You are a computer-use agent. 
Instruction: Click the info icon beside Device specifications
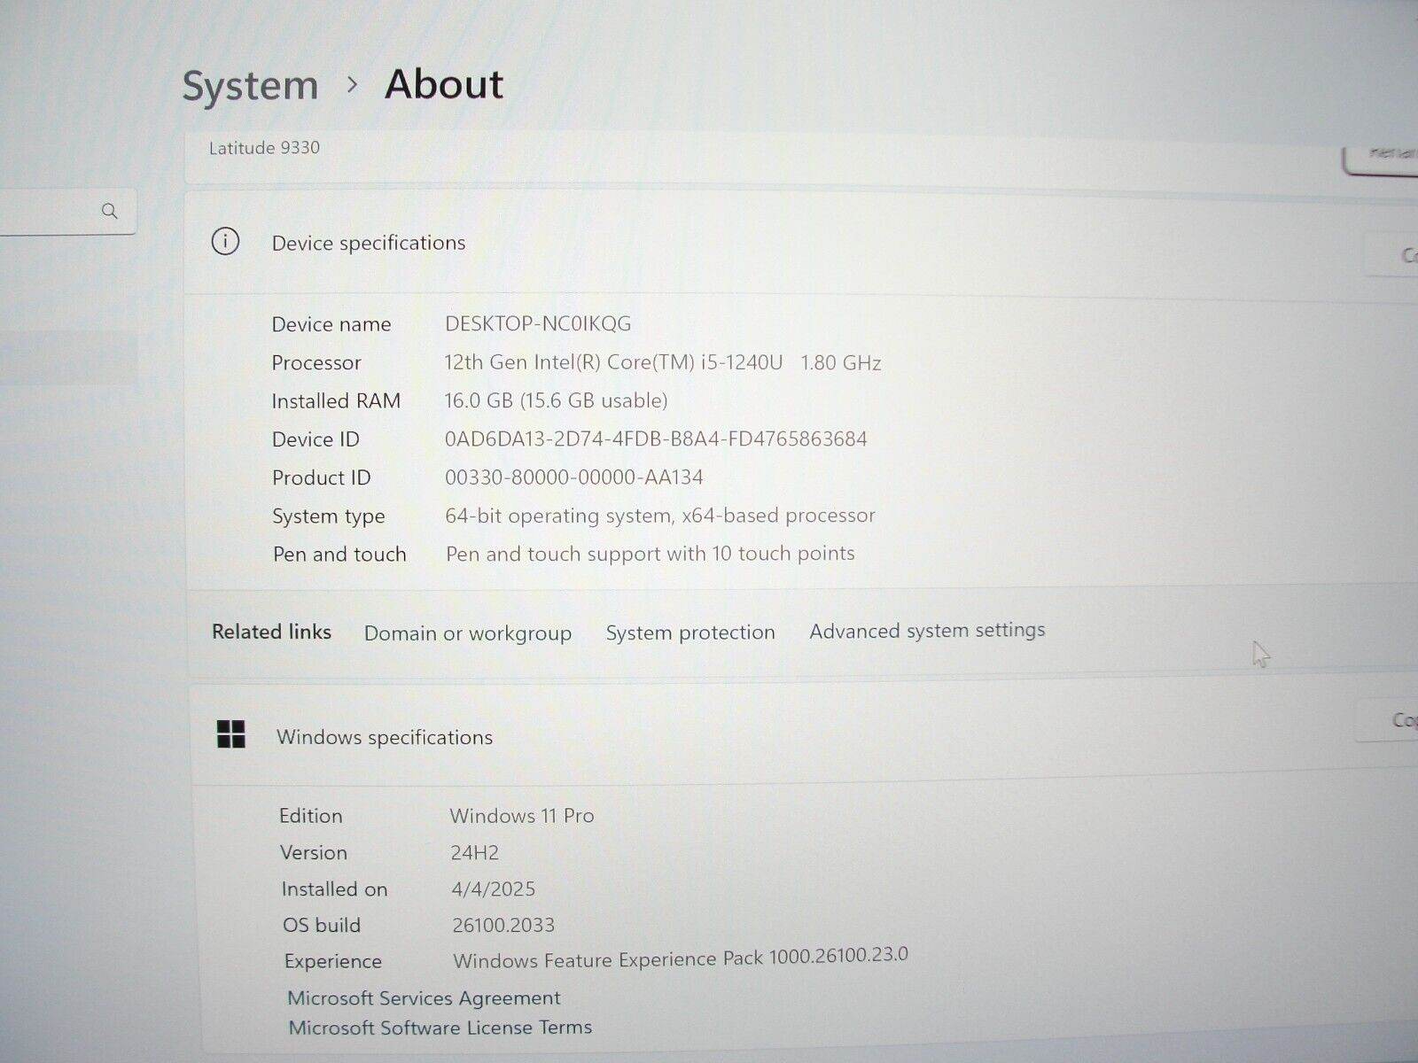(226, 242)
